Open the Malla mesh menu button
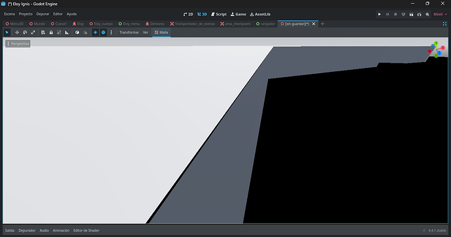Image resolution: width=451 pixels, height=237 pixels. point(161,33)
